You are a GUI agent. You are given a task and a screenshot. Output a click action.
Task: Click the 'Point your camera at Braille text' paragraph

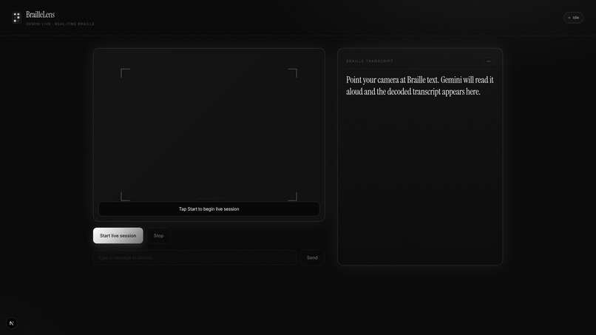pos(419,86)
